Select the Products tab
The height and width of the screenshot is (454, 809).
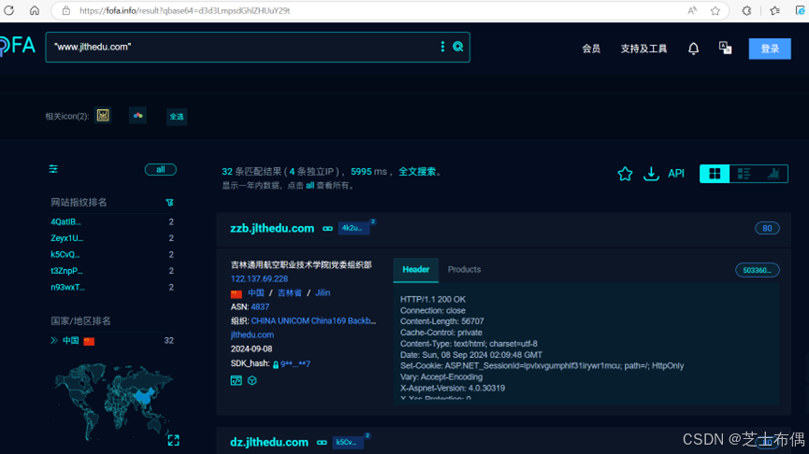pyautogui.click(x=464, y=270)
